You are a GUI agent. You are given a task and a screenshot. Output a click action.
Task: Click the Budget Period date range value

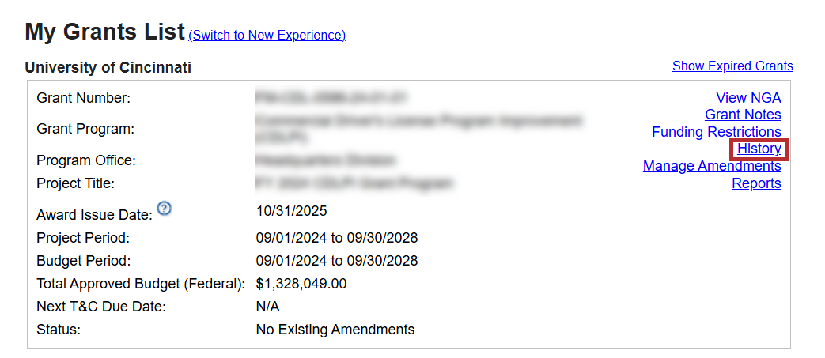click(x=336, y=261)
